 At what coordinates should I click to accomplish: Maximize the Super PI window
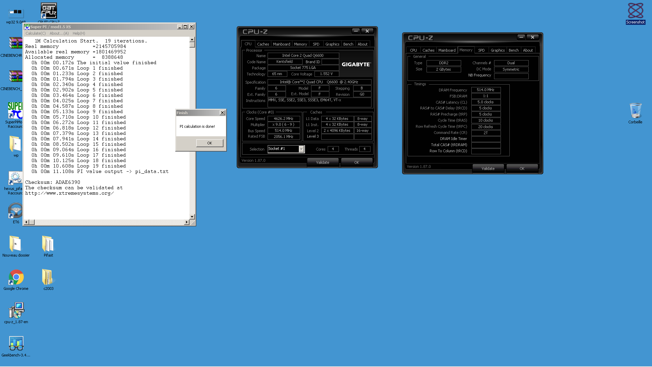click(x=185, y=27)
